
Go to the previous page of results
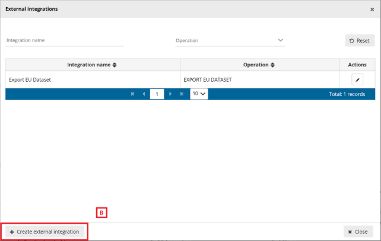click(x=144, y=94)
